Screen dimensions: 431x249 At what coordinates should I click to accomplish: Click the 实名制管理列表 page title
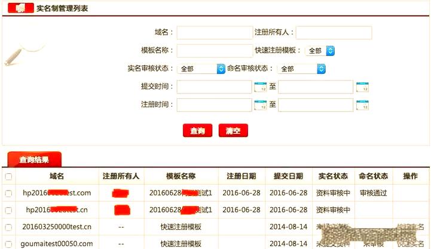coord(62,8)
